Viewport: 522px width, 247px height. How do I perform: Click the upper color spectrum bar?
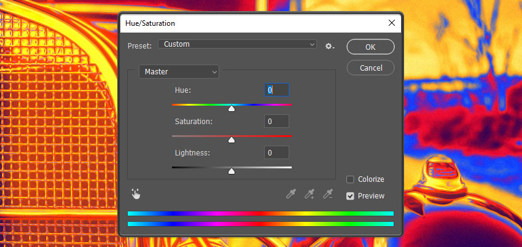[260, 213]
